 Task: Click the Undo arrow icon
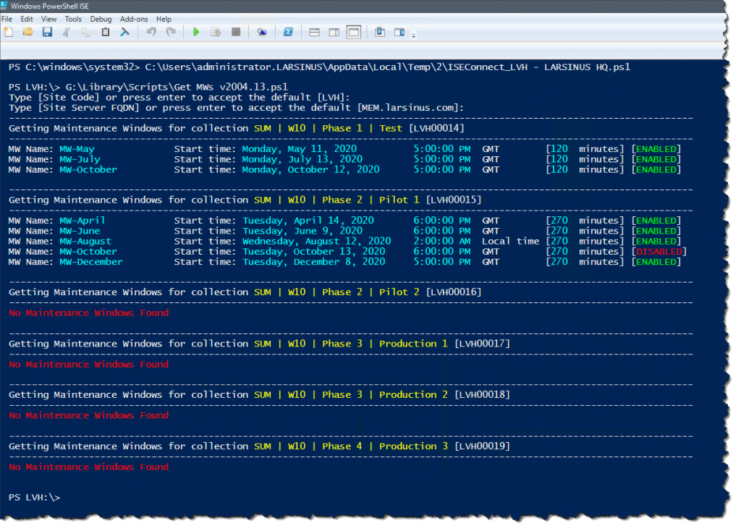pyautogui.click(x=151, y=32)
